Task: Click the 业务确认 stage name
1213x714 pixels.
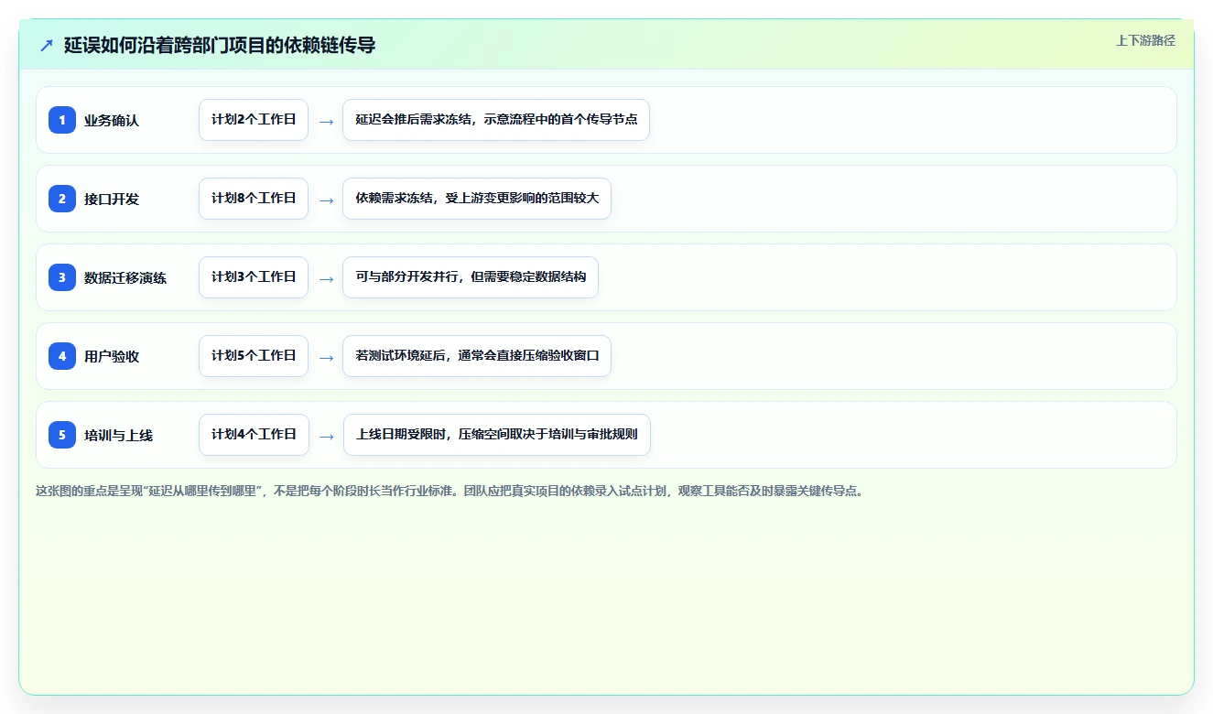Action: pos(112,120)
